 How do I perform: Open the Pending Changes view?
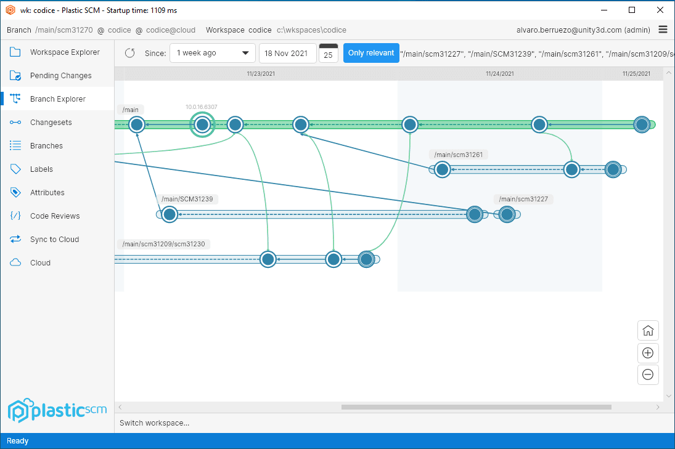pyautogui.click(x=59, y=75)
